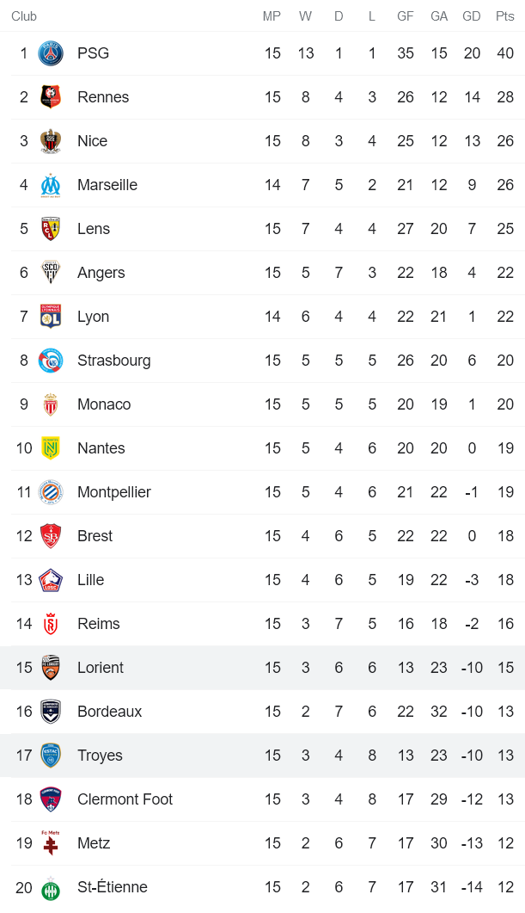The height and width of the screenshot is (913, 525).
Task: Click the Marseille club crest
Action: coord(51,185)
